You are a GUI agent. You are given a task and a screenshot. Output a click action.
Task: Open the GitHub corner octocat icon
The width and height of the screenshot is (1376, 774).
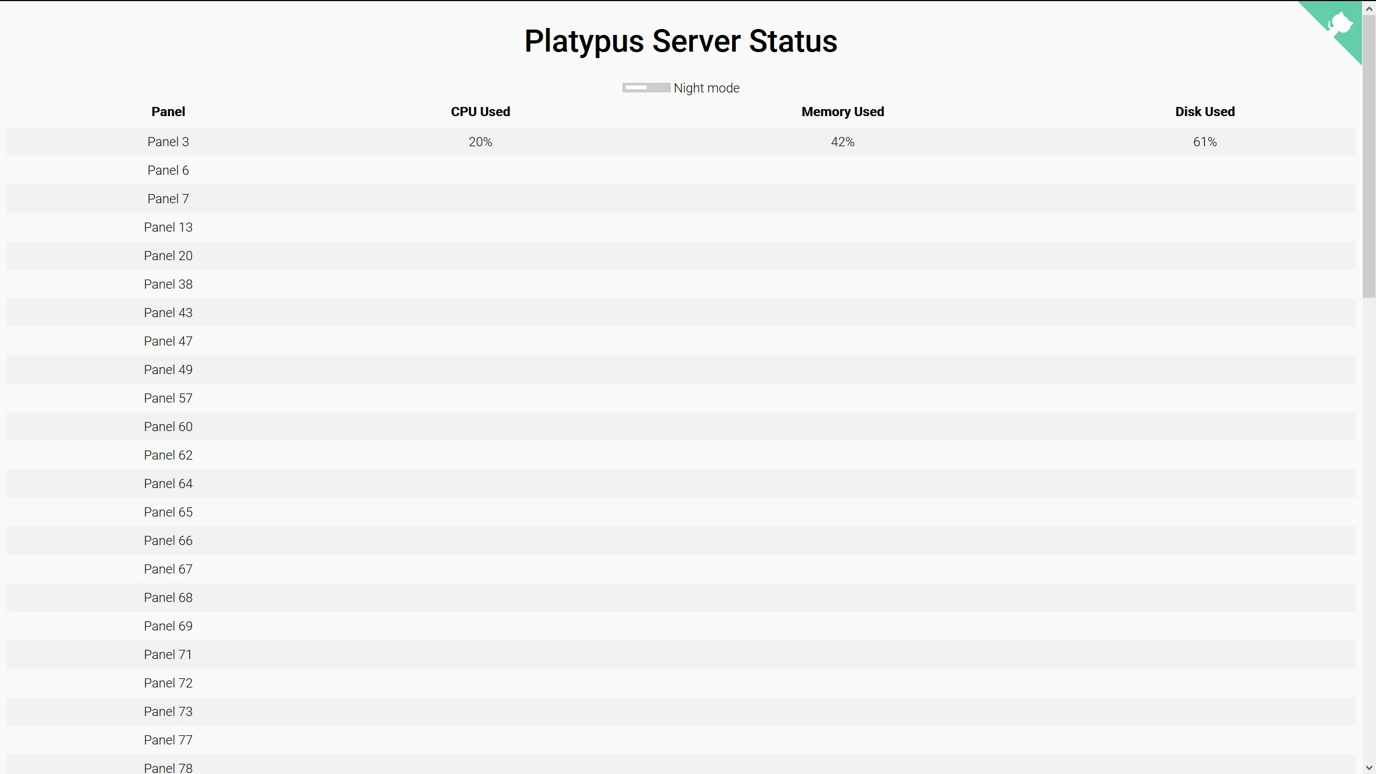1339,24
